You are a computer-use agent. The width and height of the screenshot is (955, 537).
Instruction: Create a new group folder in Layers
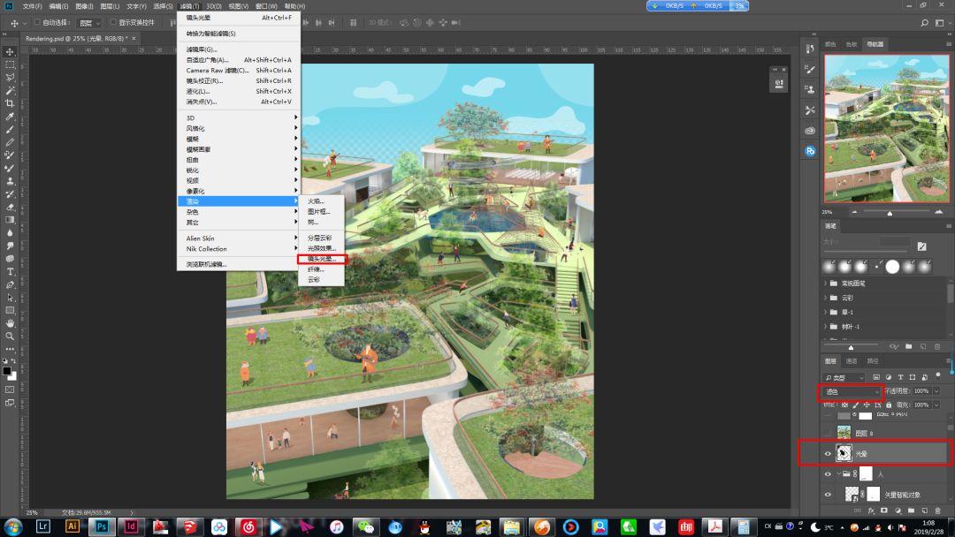tap(911, 511)
